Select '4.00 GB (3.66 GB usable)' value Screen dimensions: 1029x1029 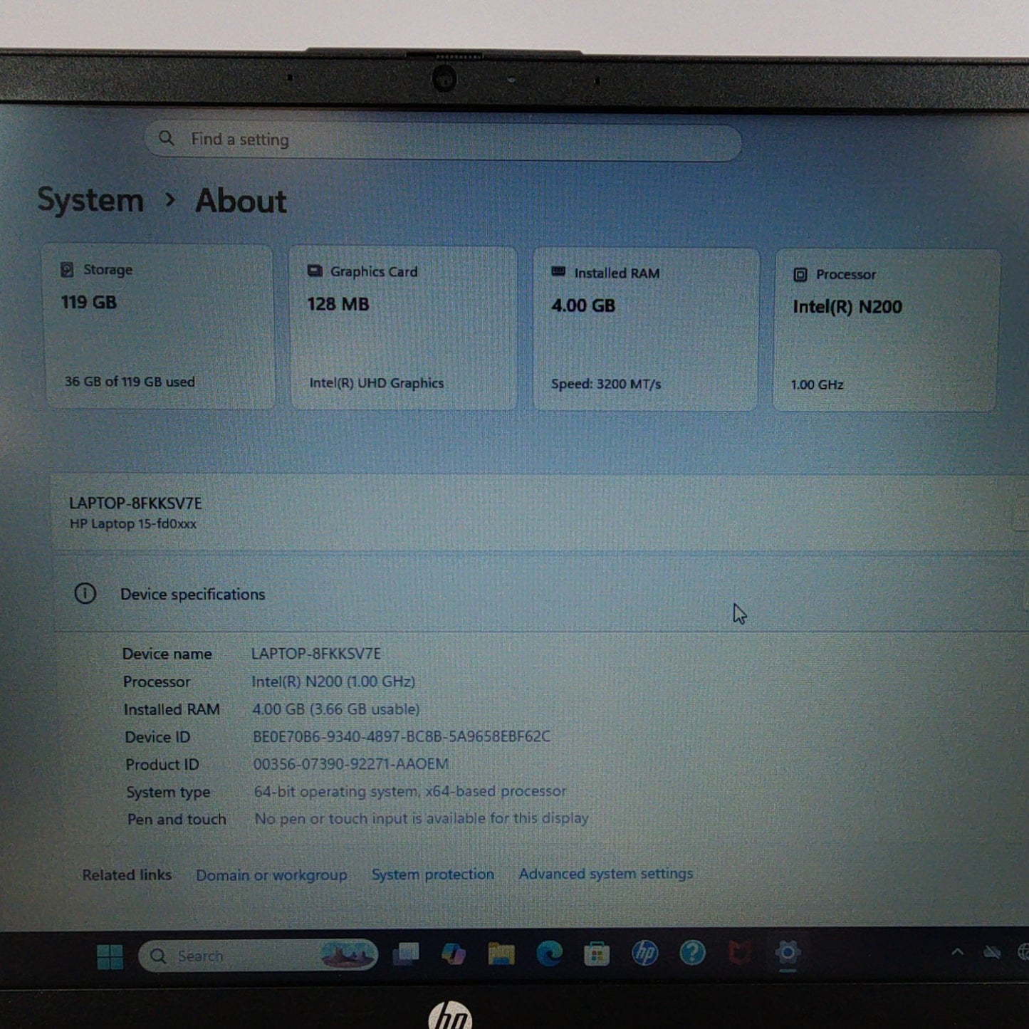(x=335, y=709)
